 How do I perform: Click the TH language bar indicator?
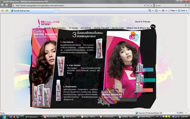click(157, 116)
